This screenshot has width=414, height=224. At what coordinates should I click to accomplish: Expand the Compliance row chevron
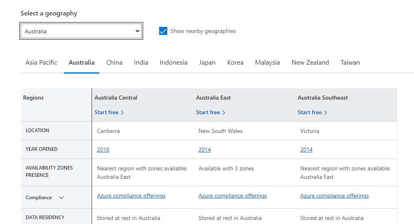pyautogui.click(x=61, y=198)
